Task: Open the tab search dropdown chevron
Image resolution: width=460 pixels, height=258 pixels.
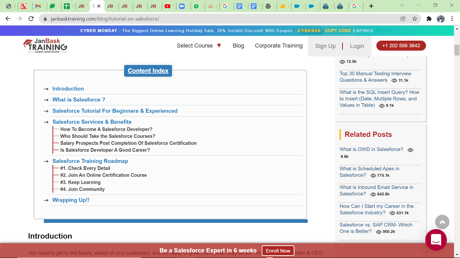Action: tap(402, 5)
